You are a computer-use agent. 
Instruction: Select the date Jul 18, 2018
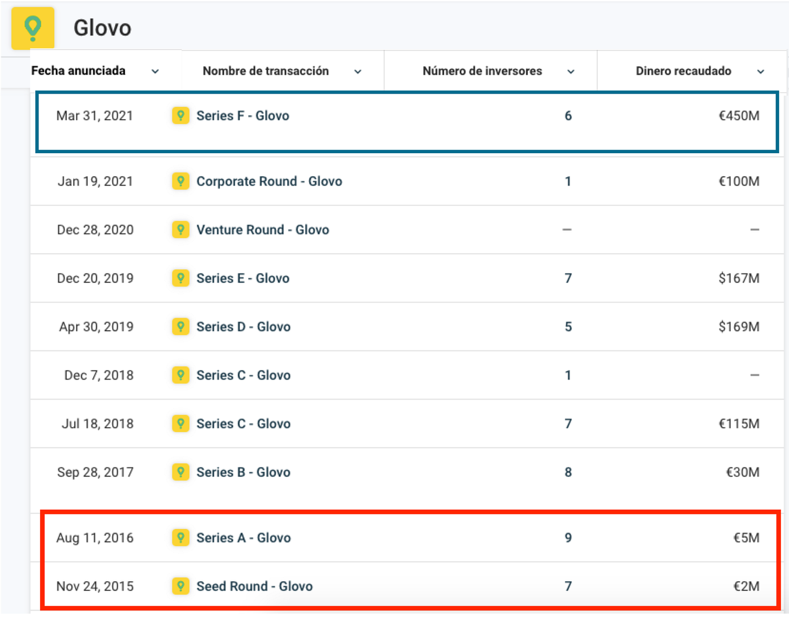98,424
